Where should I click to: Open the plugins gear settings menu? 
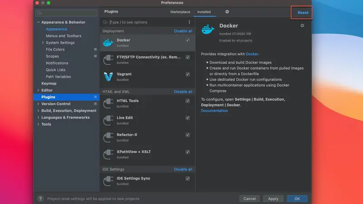pyautogui.click(x=227, y=12)
